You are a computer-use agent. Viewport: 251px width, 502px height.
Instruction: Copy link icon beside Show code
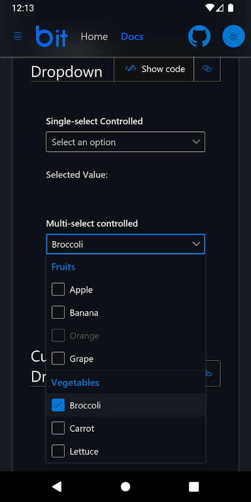pos(207,69)
